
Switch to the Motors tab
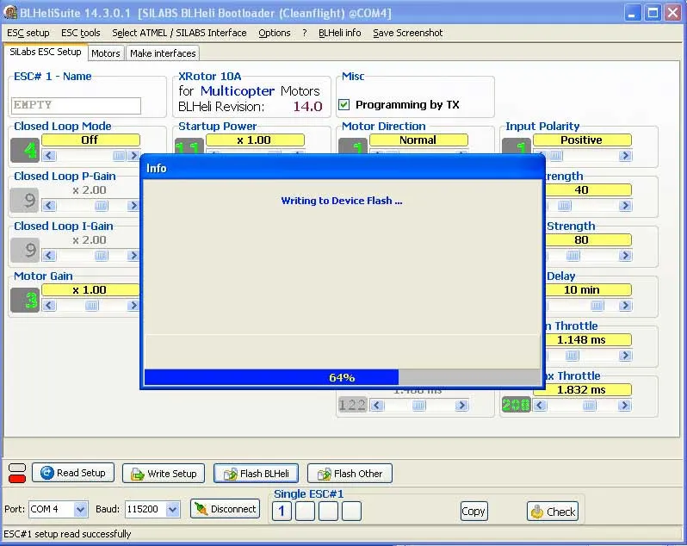(x=106, y=53)
